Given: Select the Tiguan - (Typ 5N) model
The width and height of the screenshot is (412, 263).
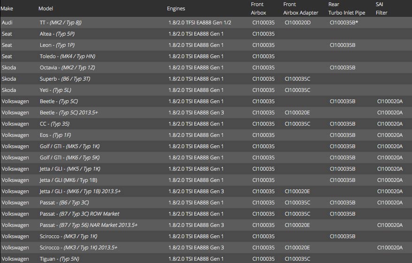Looking at the screenshot, I should 60,259.
